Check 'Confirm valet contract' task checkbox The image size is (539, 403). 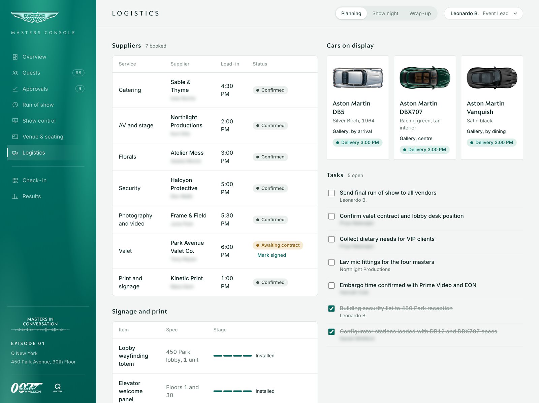click(331, 216)
